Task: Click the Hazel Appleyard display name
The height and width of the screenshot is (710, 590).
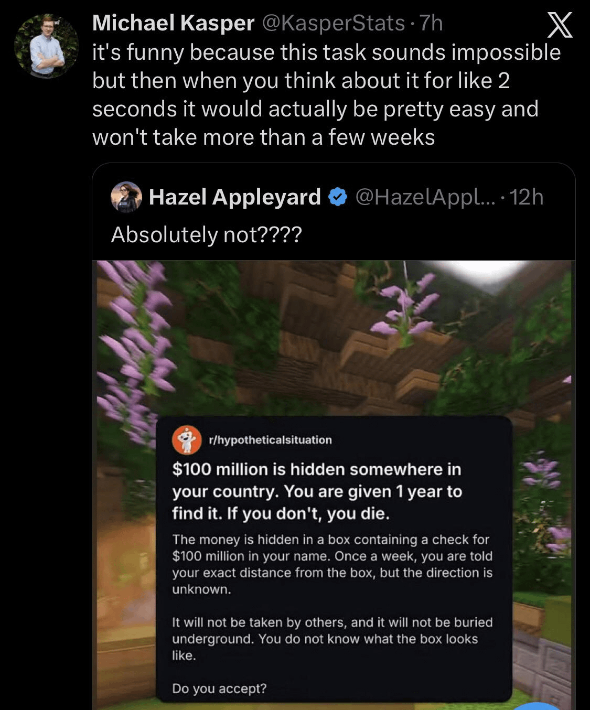Action: pyautogui.click(x=234, y=197)
